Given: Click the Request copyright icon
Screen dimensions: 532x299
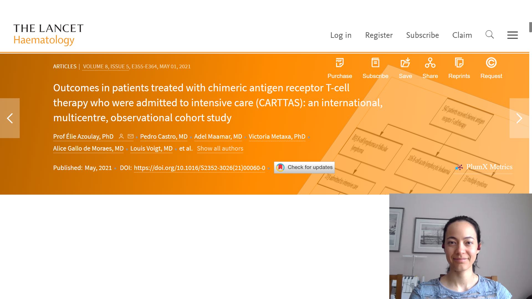Looking at the screenshot, I should pos(491,63).
